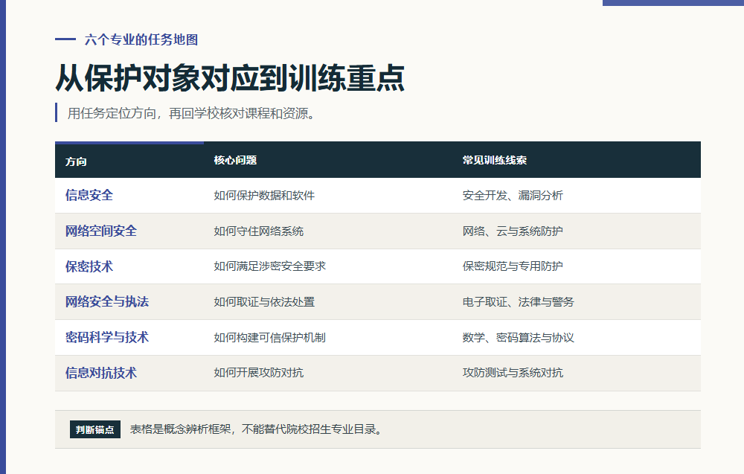Click the cell 如何守住网络系统
Screen dimensions: 744x474
(x=259, y=231)
